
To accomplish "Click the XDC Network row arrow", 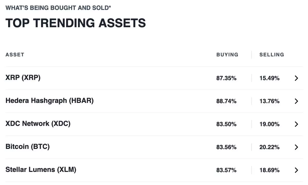I will coord(296,124).
